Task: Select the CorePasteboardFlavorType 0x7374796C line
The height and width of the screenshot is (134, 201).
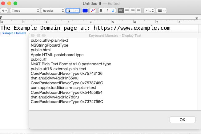Action: [67, 102]
